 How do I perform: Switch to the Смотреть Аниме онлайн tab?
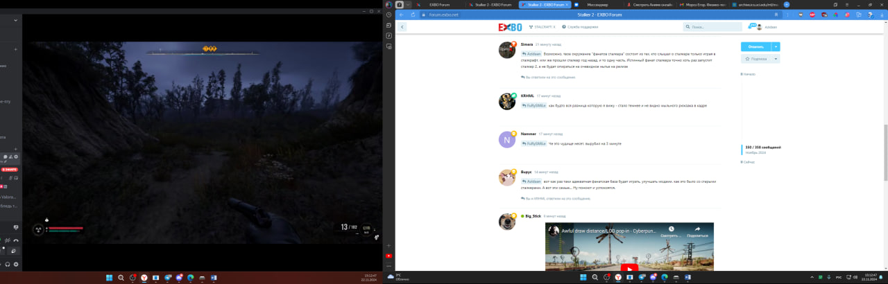pyautogui.click(x=649, y=4)
